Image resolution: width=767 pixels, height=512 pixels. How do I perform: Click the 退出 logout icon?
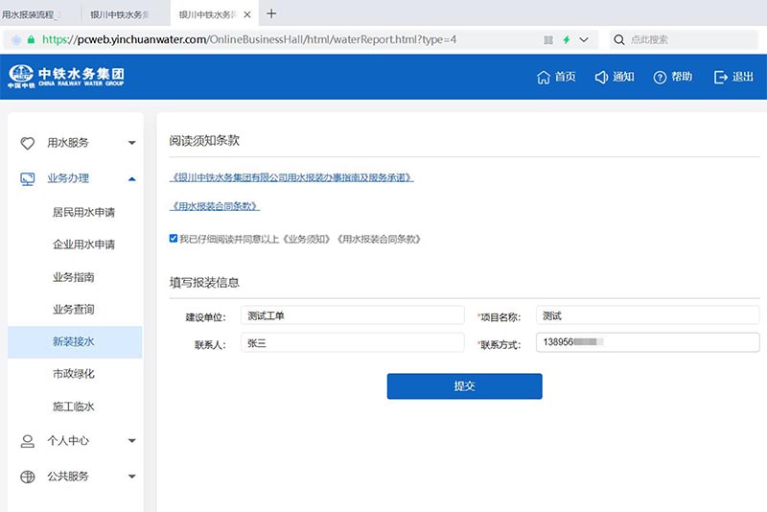click(x=720, y=78)
